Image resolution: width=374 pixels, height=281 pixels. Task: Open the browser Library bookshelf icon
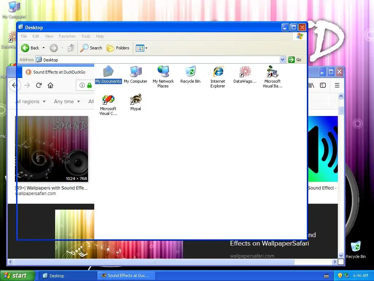(x=311, y=85)
